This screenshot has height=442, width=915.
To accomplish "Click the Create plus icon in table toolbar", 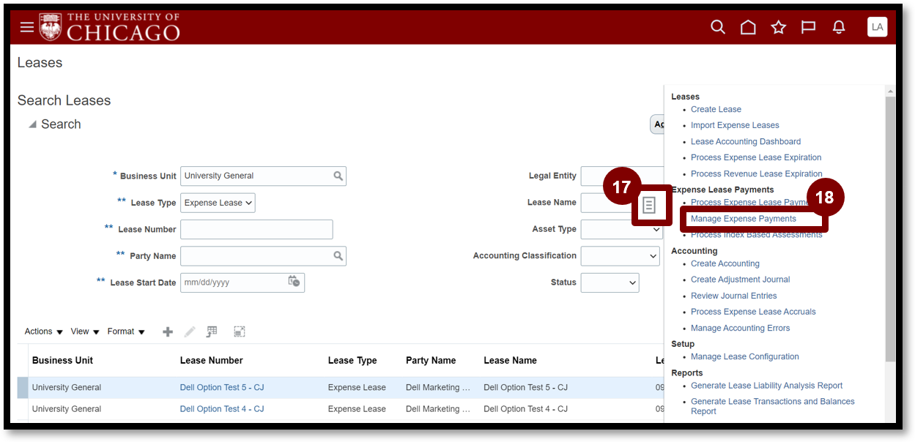I will (x=168, y=331).
